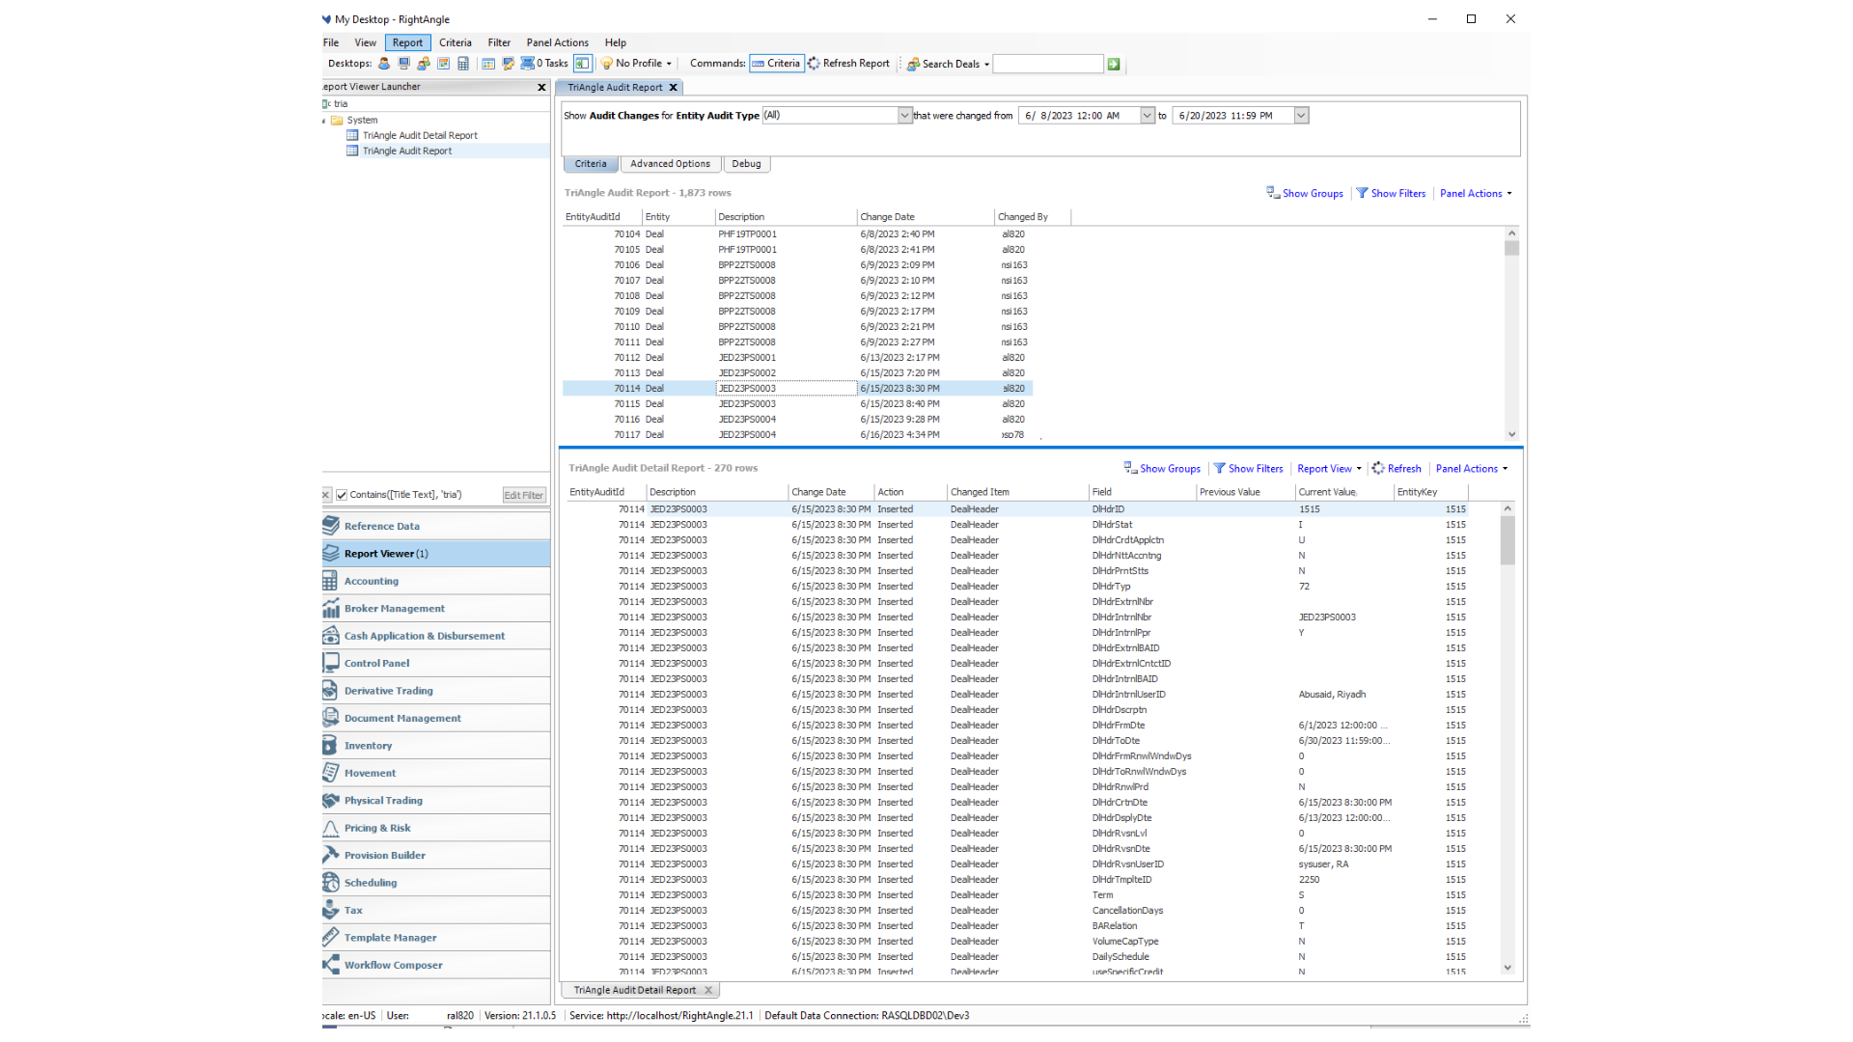Click the green go arrow beside search field
Image resolution: width=1853 pixels, height=1042 pixels.
[1114, 64]
